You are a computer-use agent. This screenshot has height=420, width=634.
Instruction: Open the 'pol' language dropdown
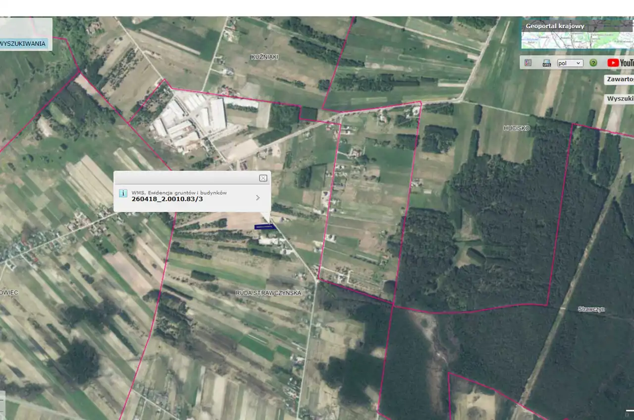(x=570, y=63)
